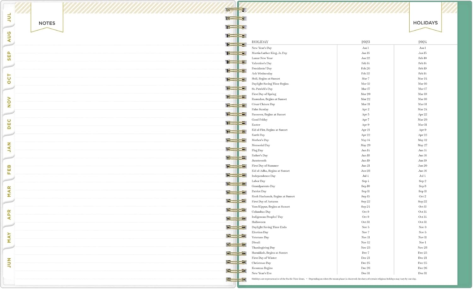Select the Father's Day row label
This screenshot has height=289, width=473.
point(260,156)
